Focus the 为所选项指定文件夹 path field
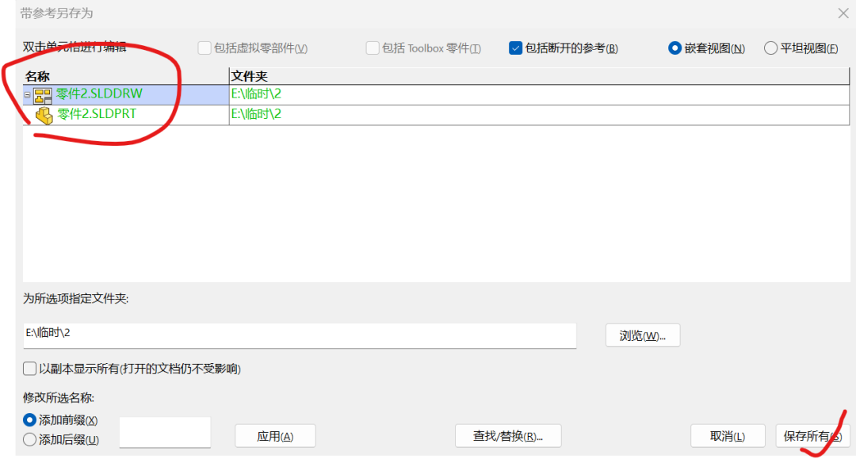Screen dimensions: 856x459 pos(300,335)
